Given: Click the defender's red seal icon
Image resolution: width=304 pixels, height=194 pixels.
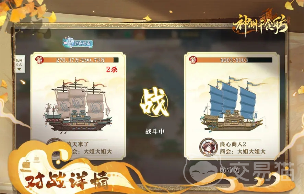Looking at the screenshot, I should pyautogui.click(x=193, y=60).
